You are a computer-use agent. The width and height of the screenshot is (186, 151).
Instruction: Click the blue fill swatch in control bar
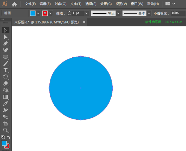click(x=33, y=13)
